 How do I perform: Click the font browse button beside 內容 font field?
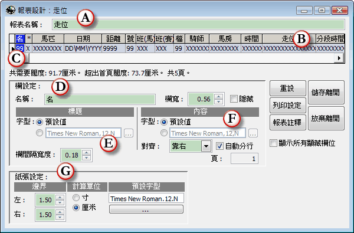[253, 133]
